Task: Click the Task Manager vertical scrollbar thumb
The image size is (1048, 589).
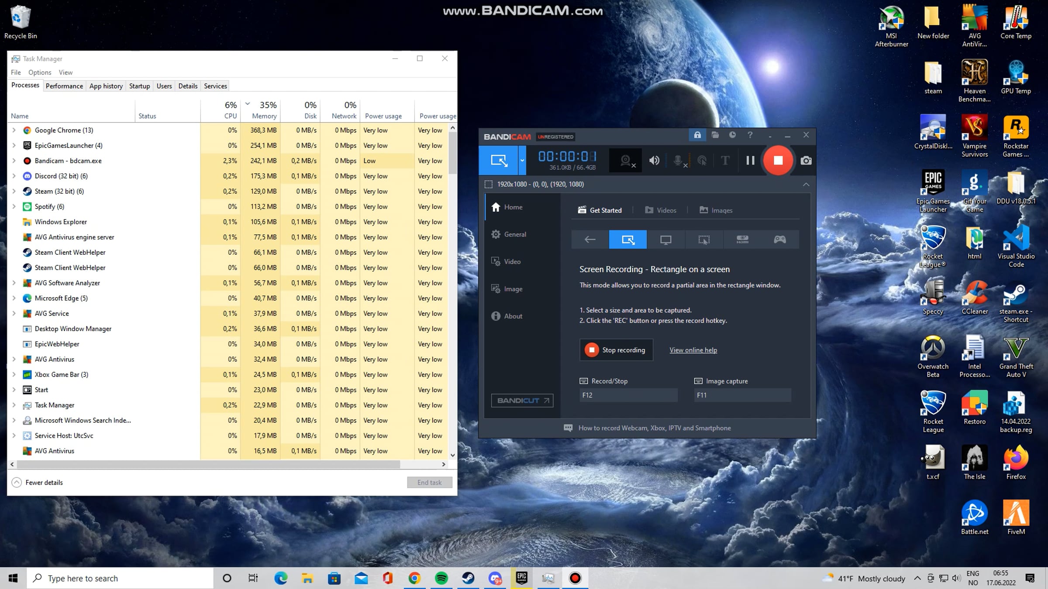Action: (x=452, y=153)
